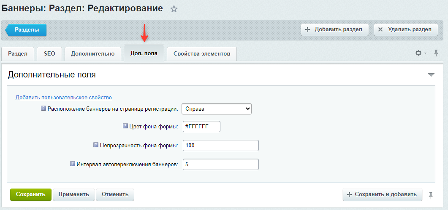The width and height of the screenshot is (448, 210).
Task: Open the Свойства элементов tab
Action: click(x=202, y=54)
